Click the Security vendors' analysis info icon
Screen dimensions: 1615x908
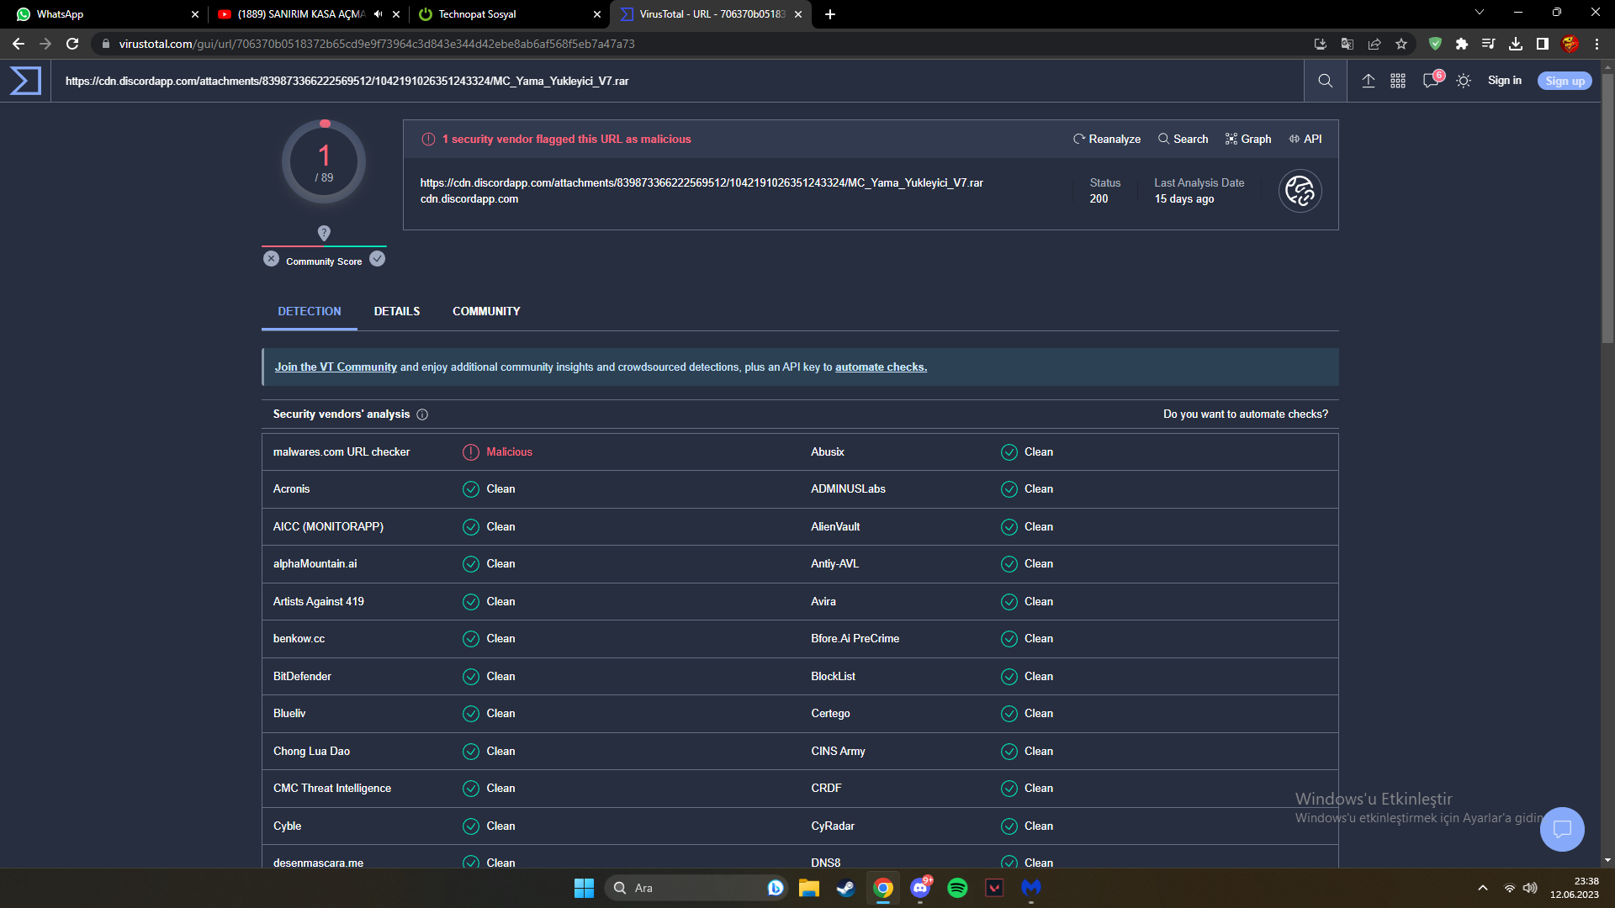pos(422,414)
